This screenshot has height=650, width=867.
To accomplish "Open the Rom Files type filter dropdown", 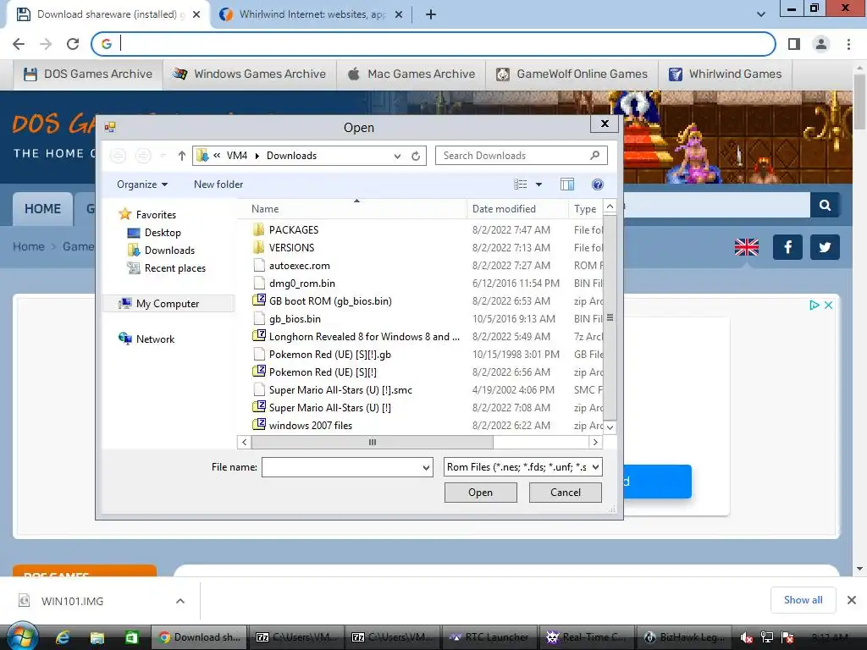I will [x=595, y=467].
